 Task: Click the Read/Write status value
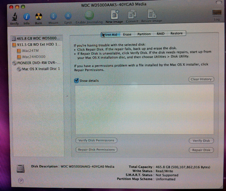164,171
